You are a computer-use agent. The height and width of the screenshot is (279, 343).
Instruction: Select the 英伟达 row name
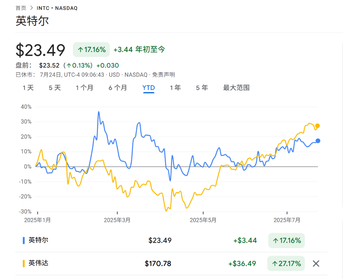click(38, 263)
